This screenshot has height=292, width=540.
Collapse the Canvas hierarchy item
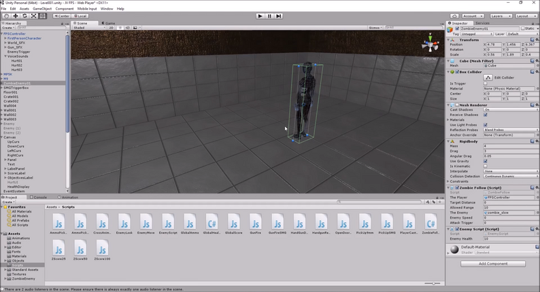pos(2,137)
